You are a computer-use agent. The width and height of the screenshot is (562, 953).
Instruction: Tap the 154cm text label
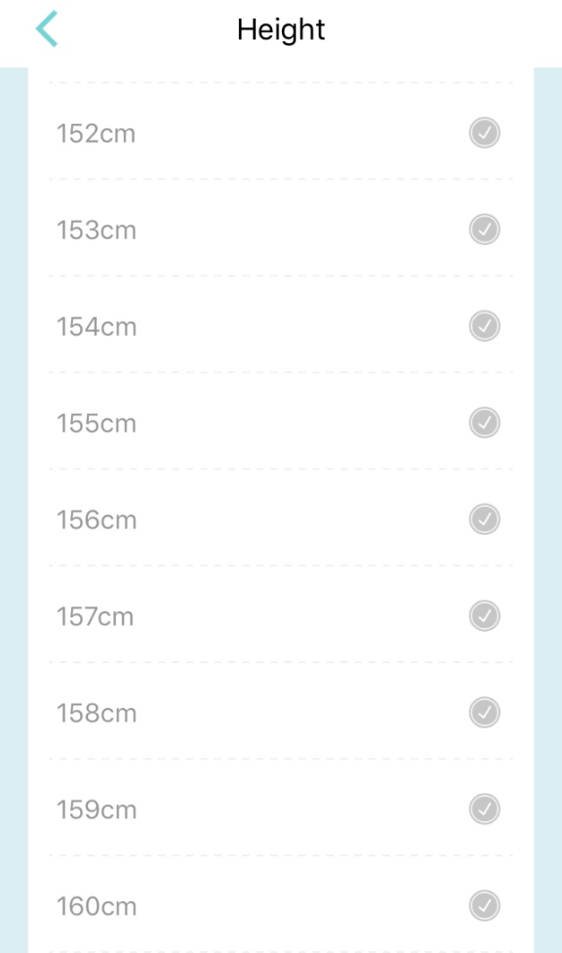pyautogui.click(x=96, y=327)
